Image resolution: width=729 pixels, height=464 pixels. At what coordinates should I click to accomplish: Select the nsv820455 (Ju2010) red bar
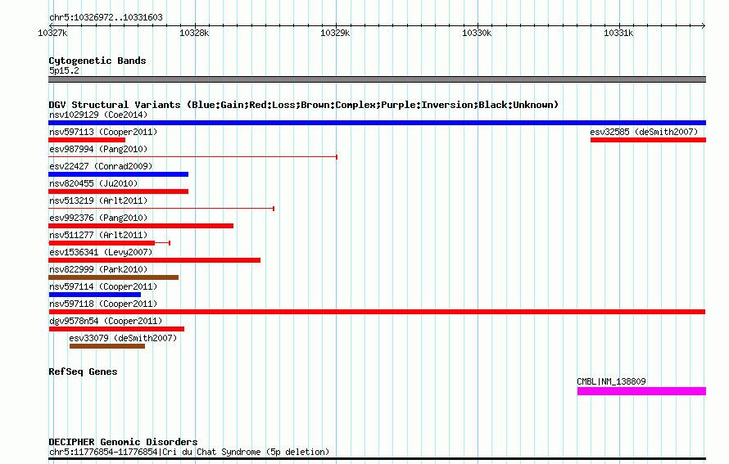point(119,191)
